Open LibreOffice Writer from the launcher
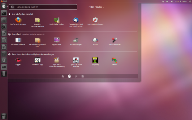This screenshot has width=192, height=120. pyautogui.click(x=4, y=33)
